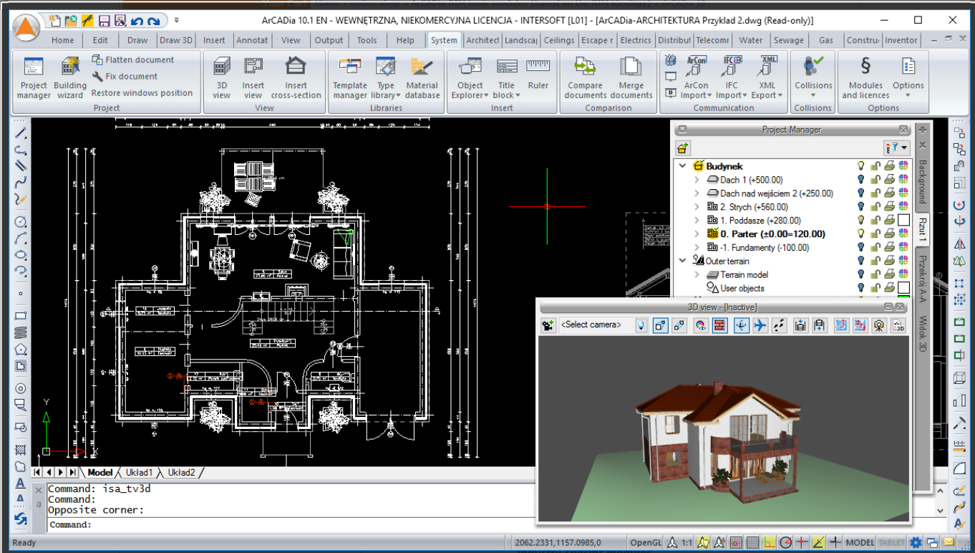Expand Dach nad wejściem 2 node

(x=697, y=193)
